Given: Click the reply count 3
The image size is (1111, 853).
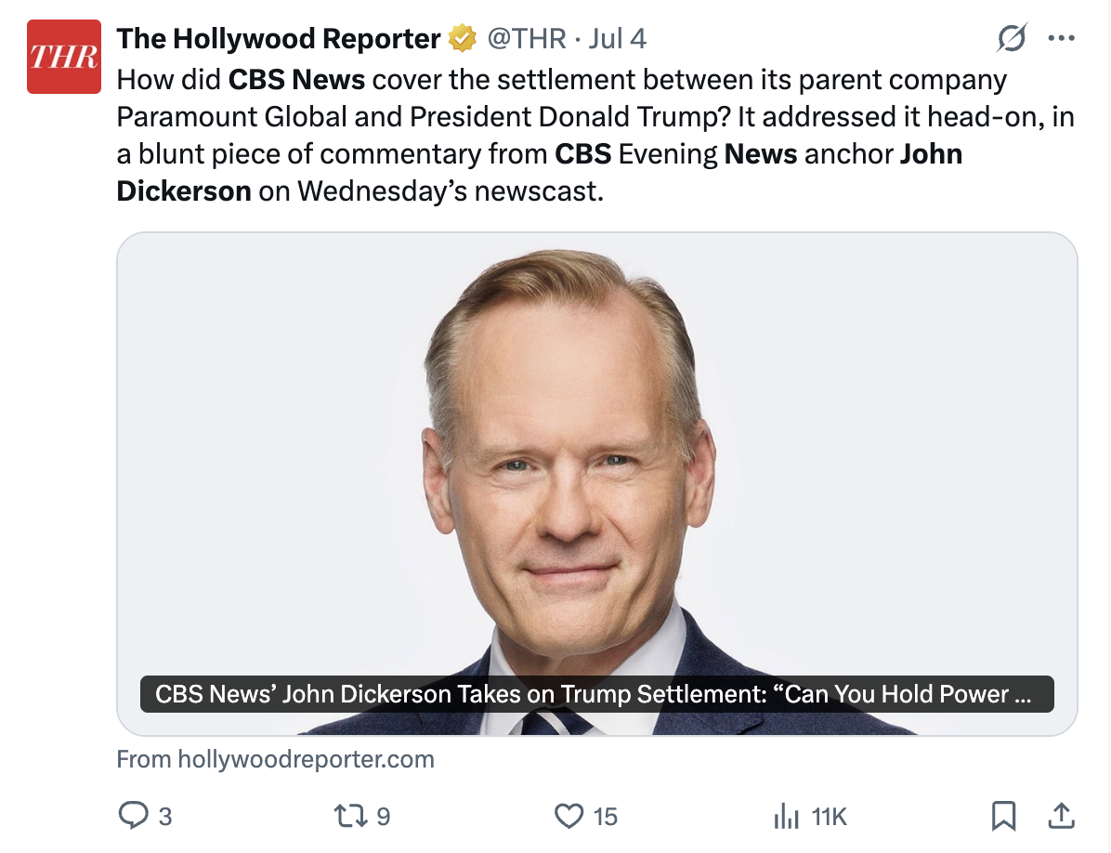Looking at the screenshot, I should (x=165, y=816).
